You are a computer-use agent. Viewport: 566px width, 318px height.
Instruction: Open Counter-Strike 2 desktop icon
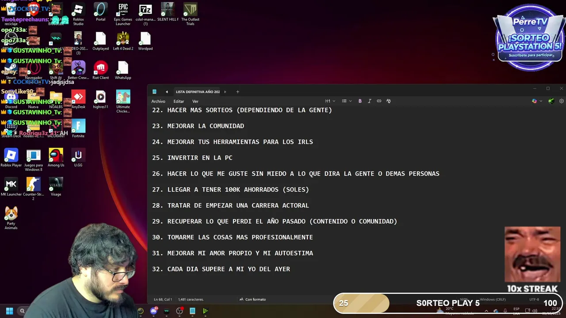[x=34, y=189]
